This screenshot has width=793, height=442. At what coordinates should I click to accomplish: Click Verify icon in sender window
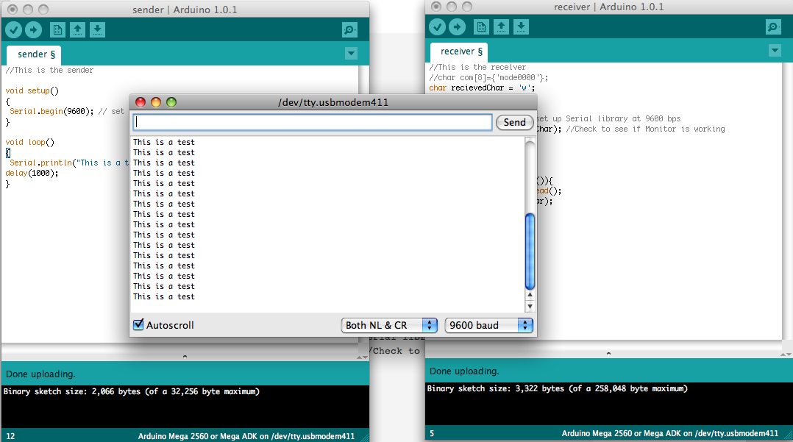(14, 29)
